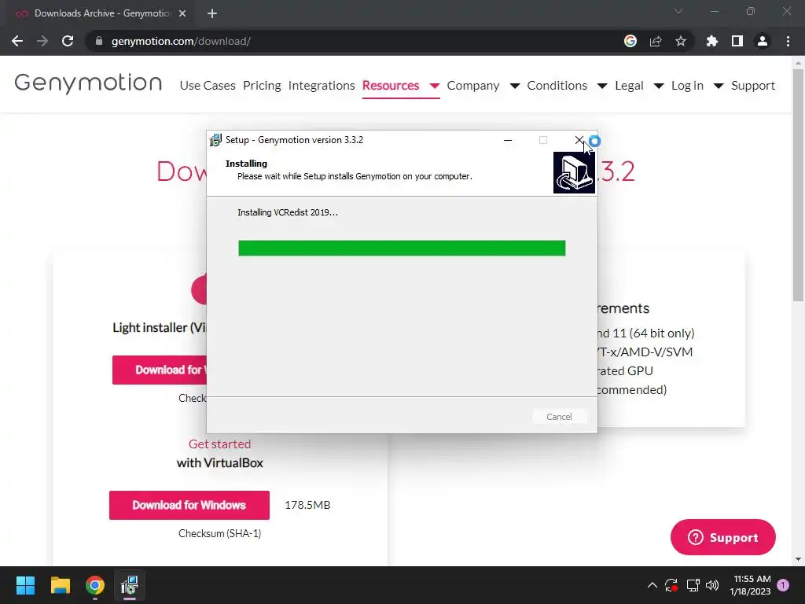
Task: Bookmark this page with the star icon
Action: [681, 41]
